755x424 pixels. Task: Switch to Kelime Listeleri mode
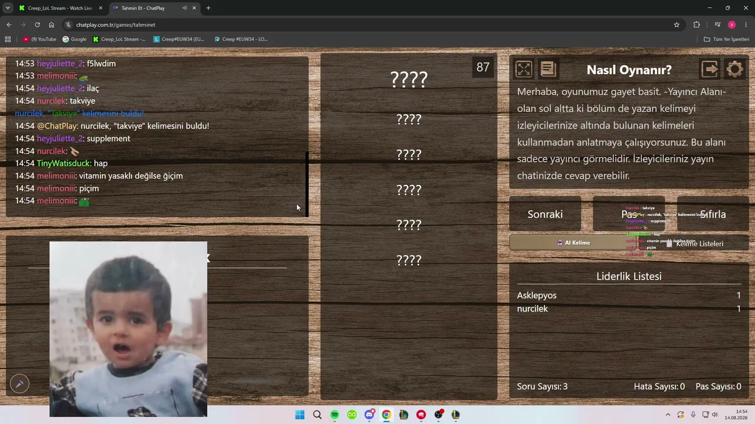tap(694, 243)
